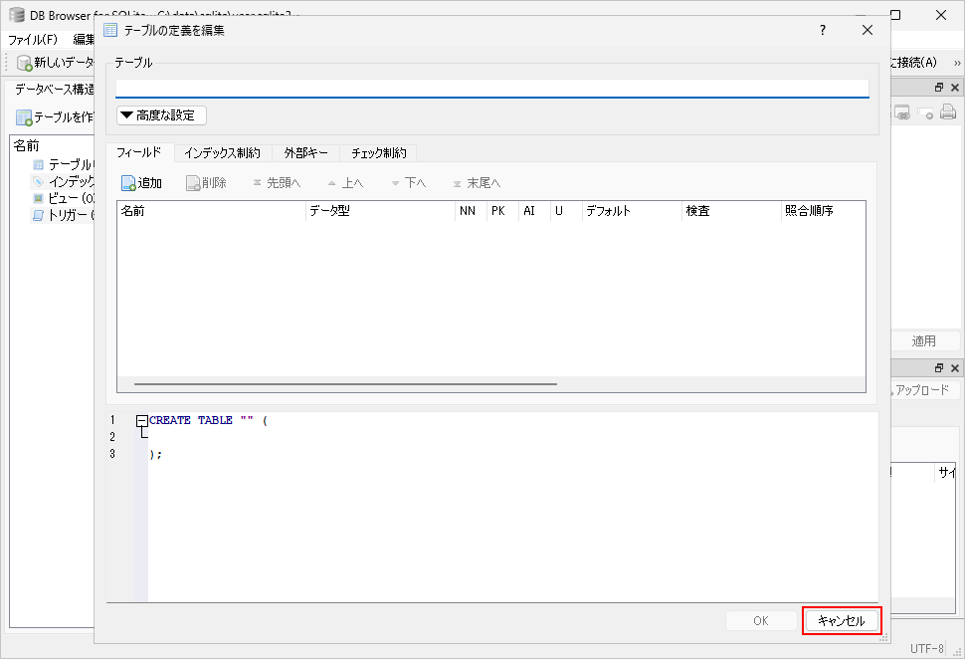Open the 外部キー tab
This screenshot has height=659, width=965.
point(305,153)
